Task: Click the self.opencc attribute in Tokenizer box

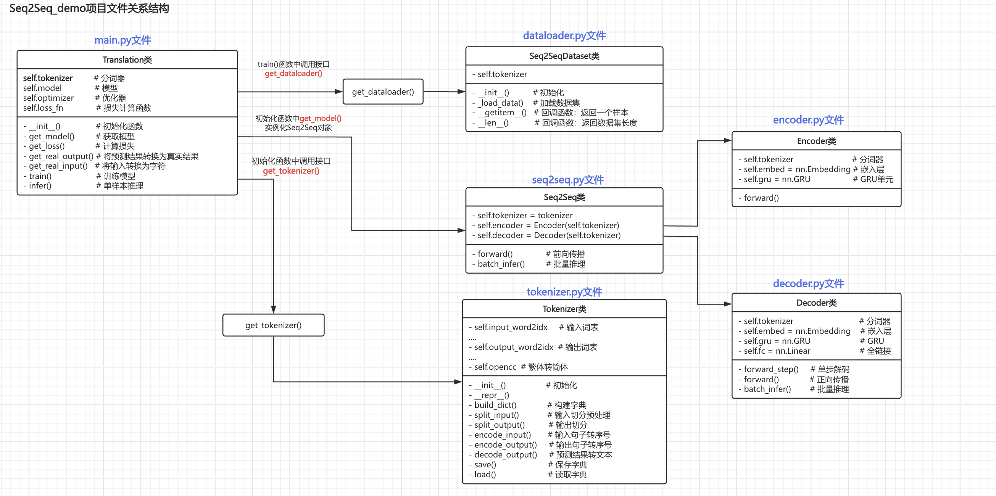Action: pos(495,367)
